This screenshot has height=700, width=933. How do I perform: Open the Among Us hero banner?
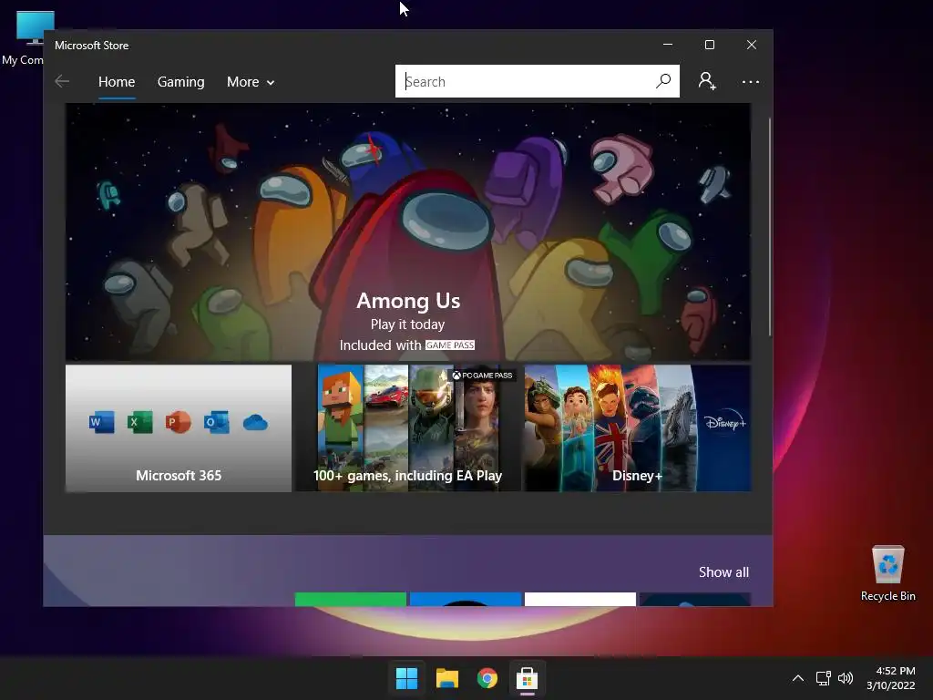point(407,232)
